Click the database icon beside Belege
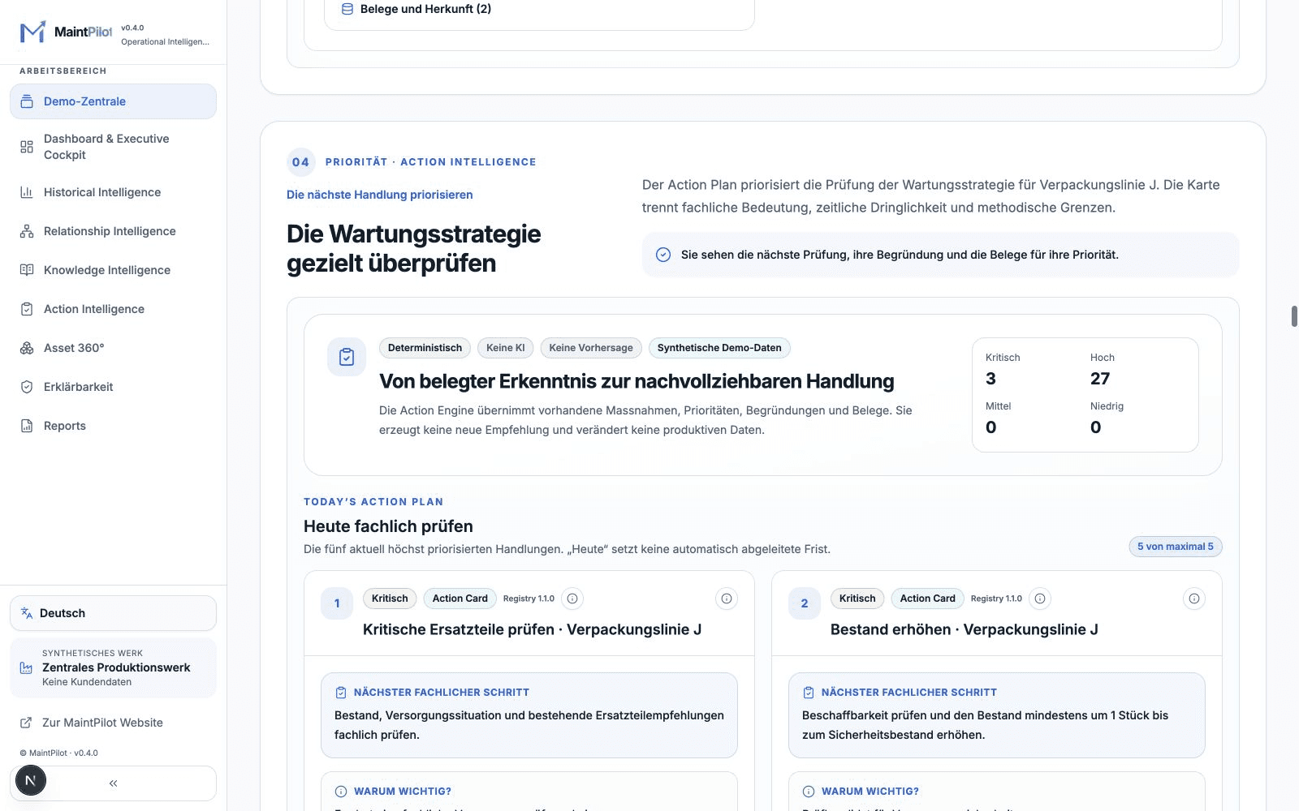This screenshot has width=1299, height=811. pos(347,9)
